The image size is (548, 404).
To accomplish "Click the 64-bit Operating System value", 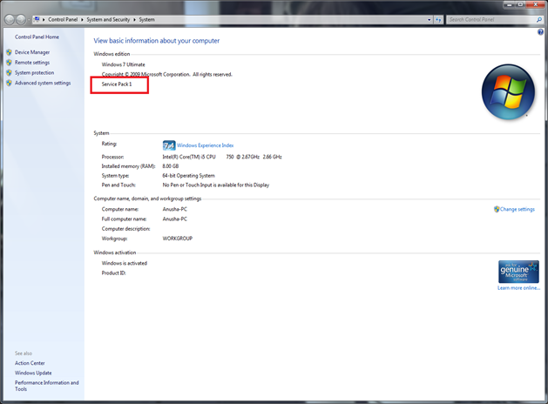I will click(x=189, y=176).
